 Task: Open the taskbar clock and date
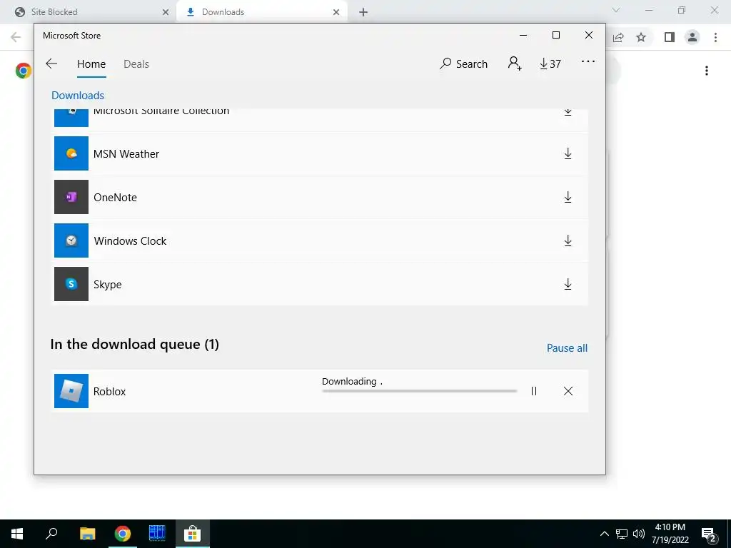point(670,534)
